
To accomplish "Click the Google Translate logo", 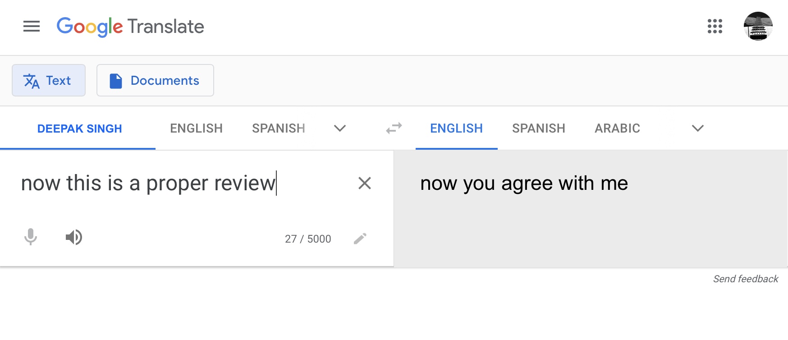I will point(130,27).
